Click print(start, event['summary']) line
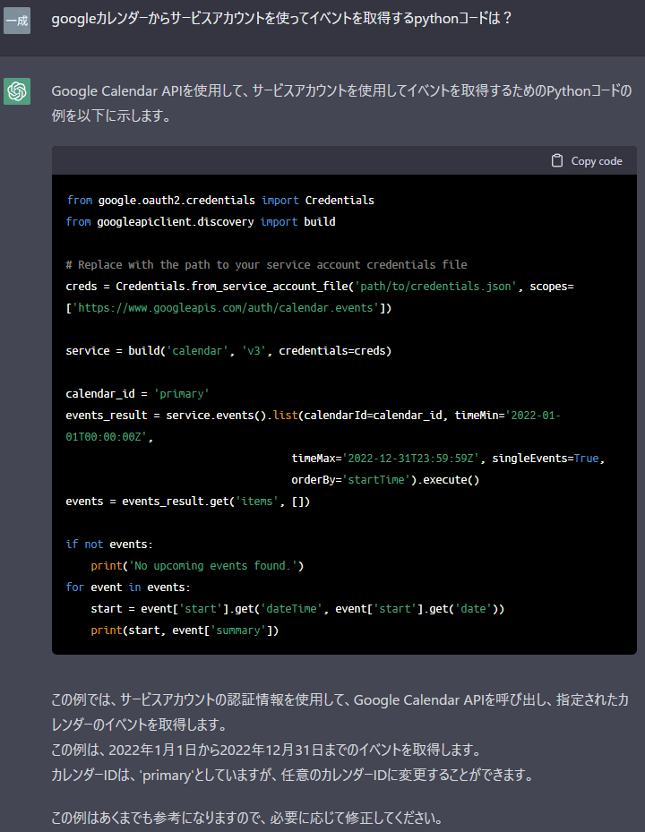The width and height of the screenshot is (645, 832). [x=185, y=630]
